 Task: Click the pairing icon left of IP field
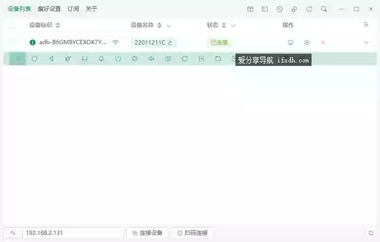[12, 233]
